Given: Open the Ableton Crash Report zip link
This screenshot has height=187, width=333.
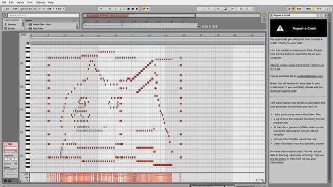Looking at the screenshot, I should click(297, 67).
